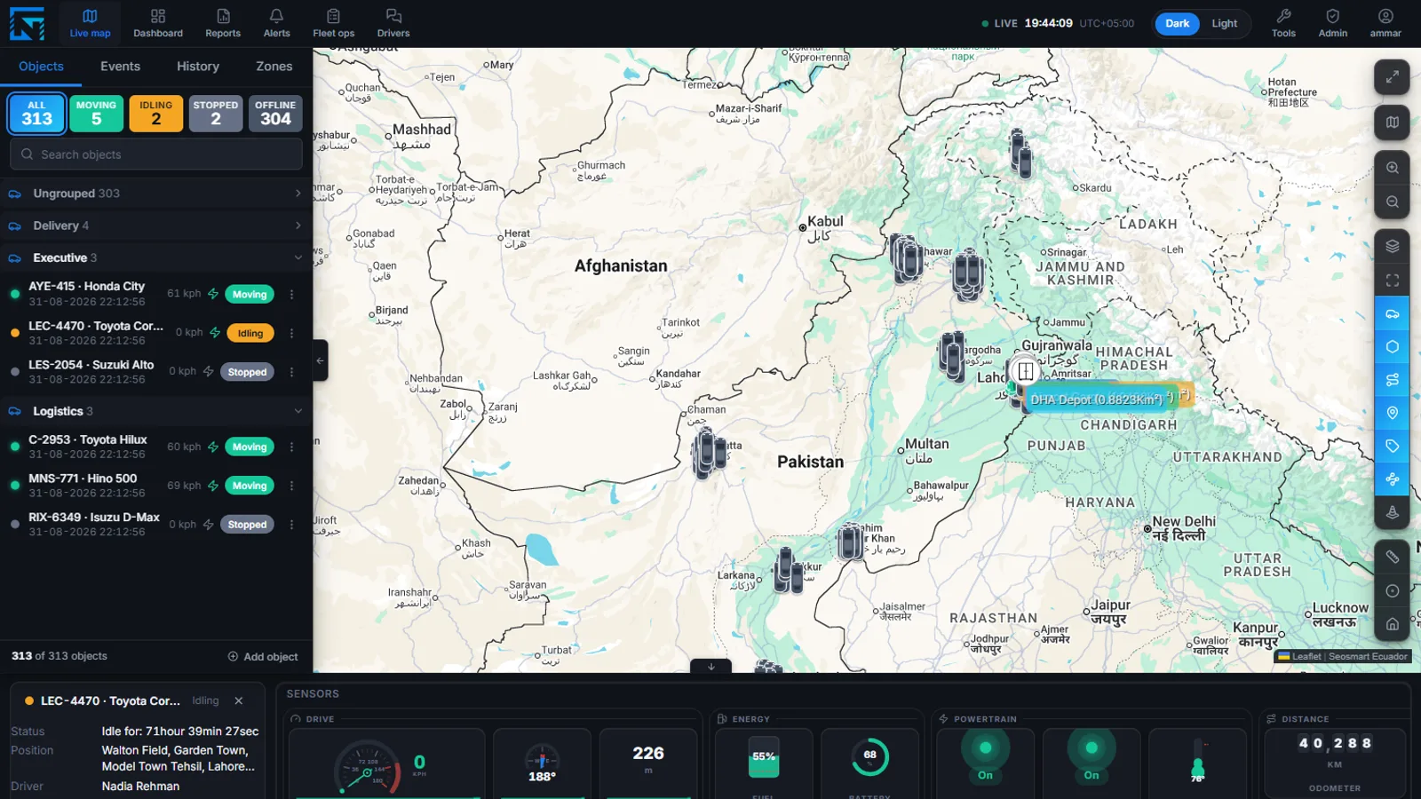Screen dimensions: 1421x799
Task: Filter by MOVING 5 objects
Action: pos(96,114)
